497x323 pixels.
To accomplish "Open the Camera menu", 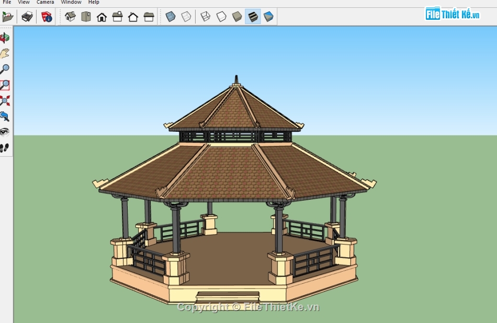I will point(46,2).
